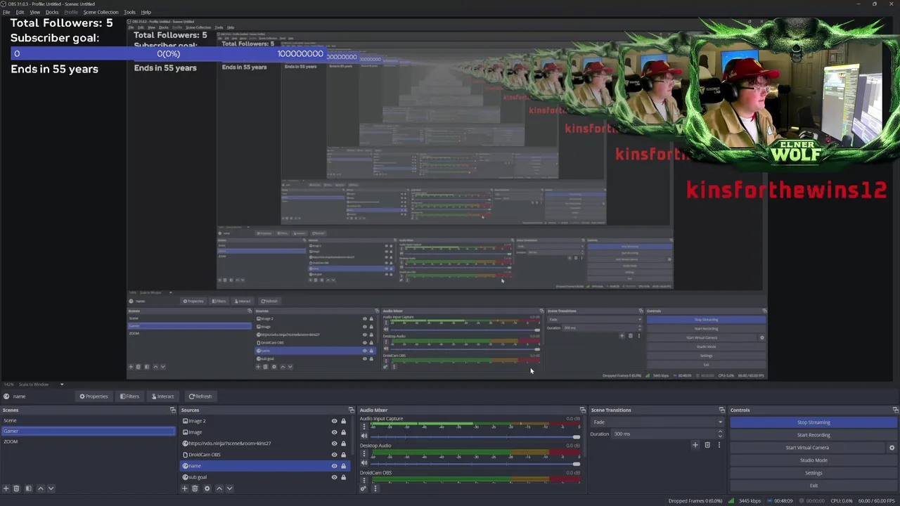This screenshot has width=900, height=506.
Task: Open the Docks menu
Action: coord(52,12)
